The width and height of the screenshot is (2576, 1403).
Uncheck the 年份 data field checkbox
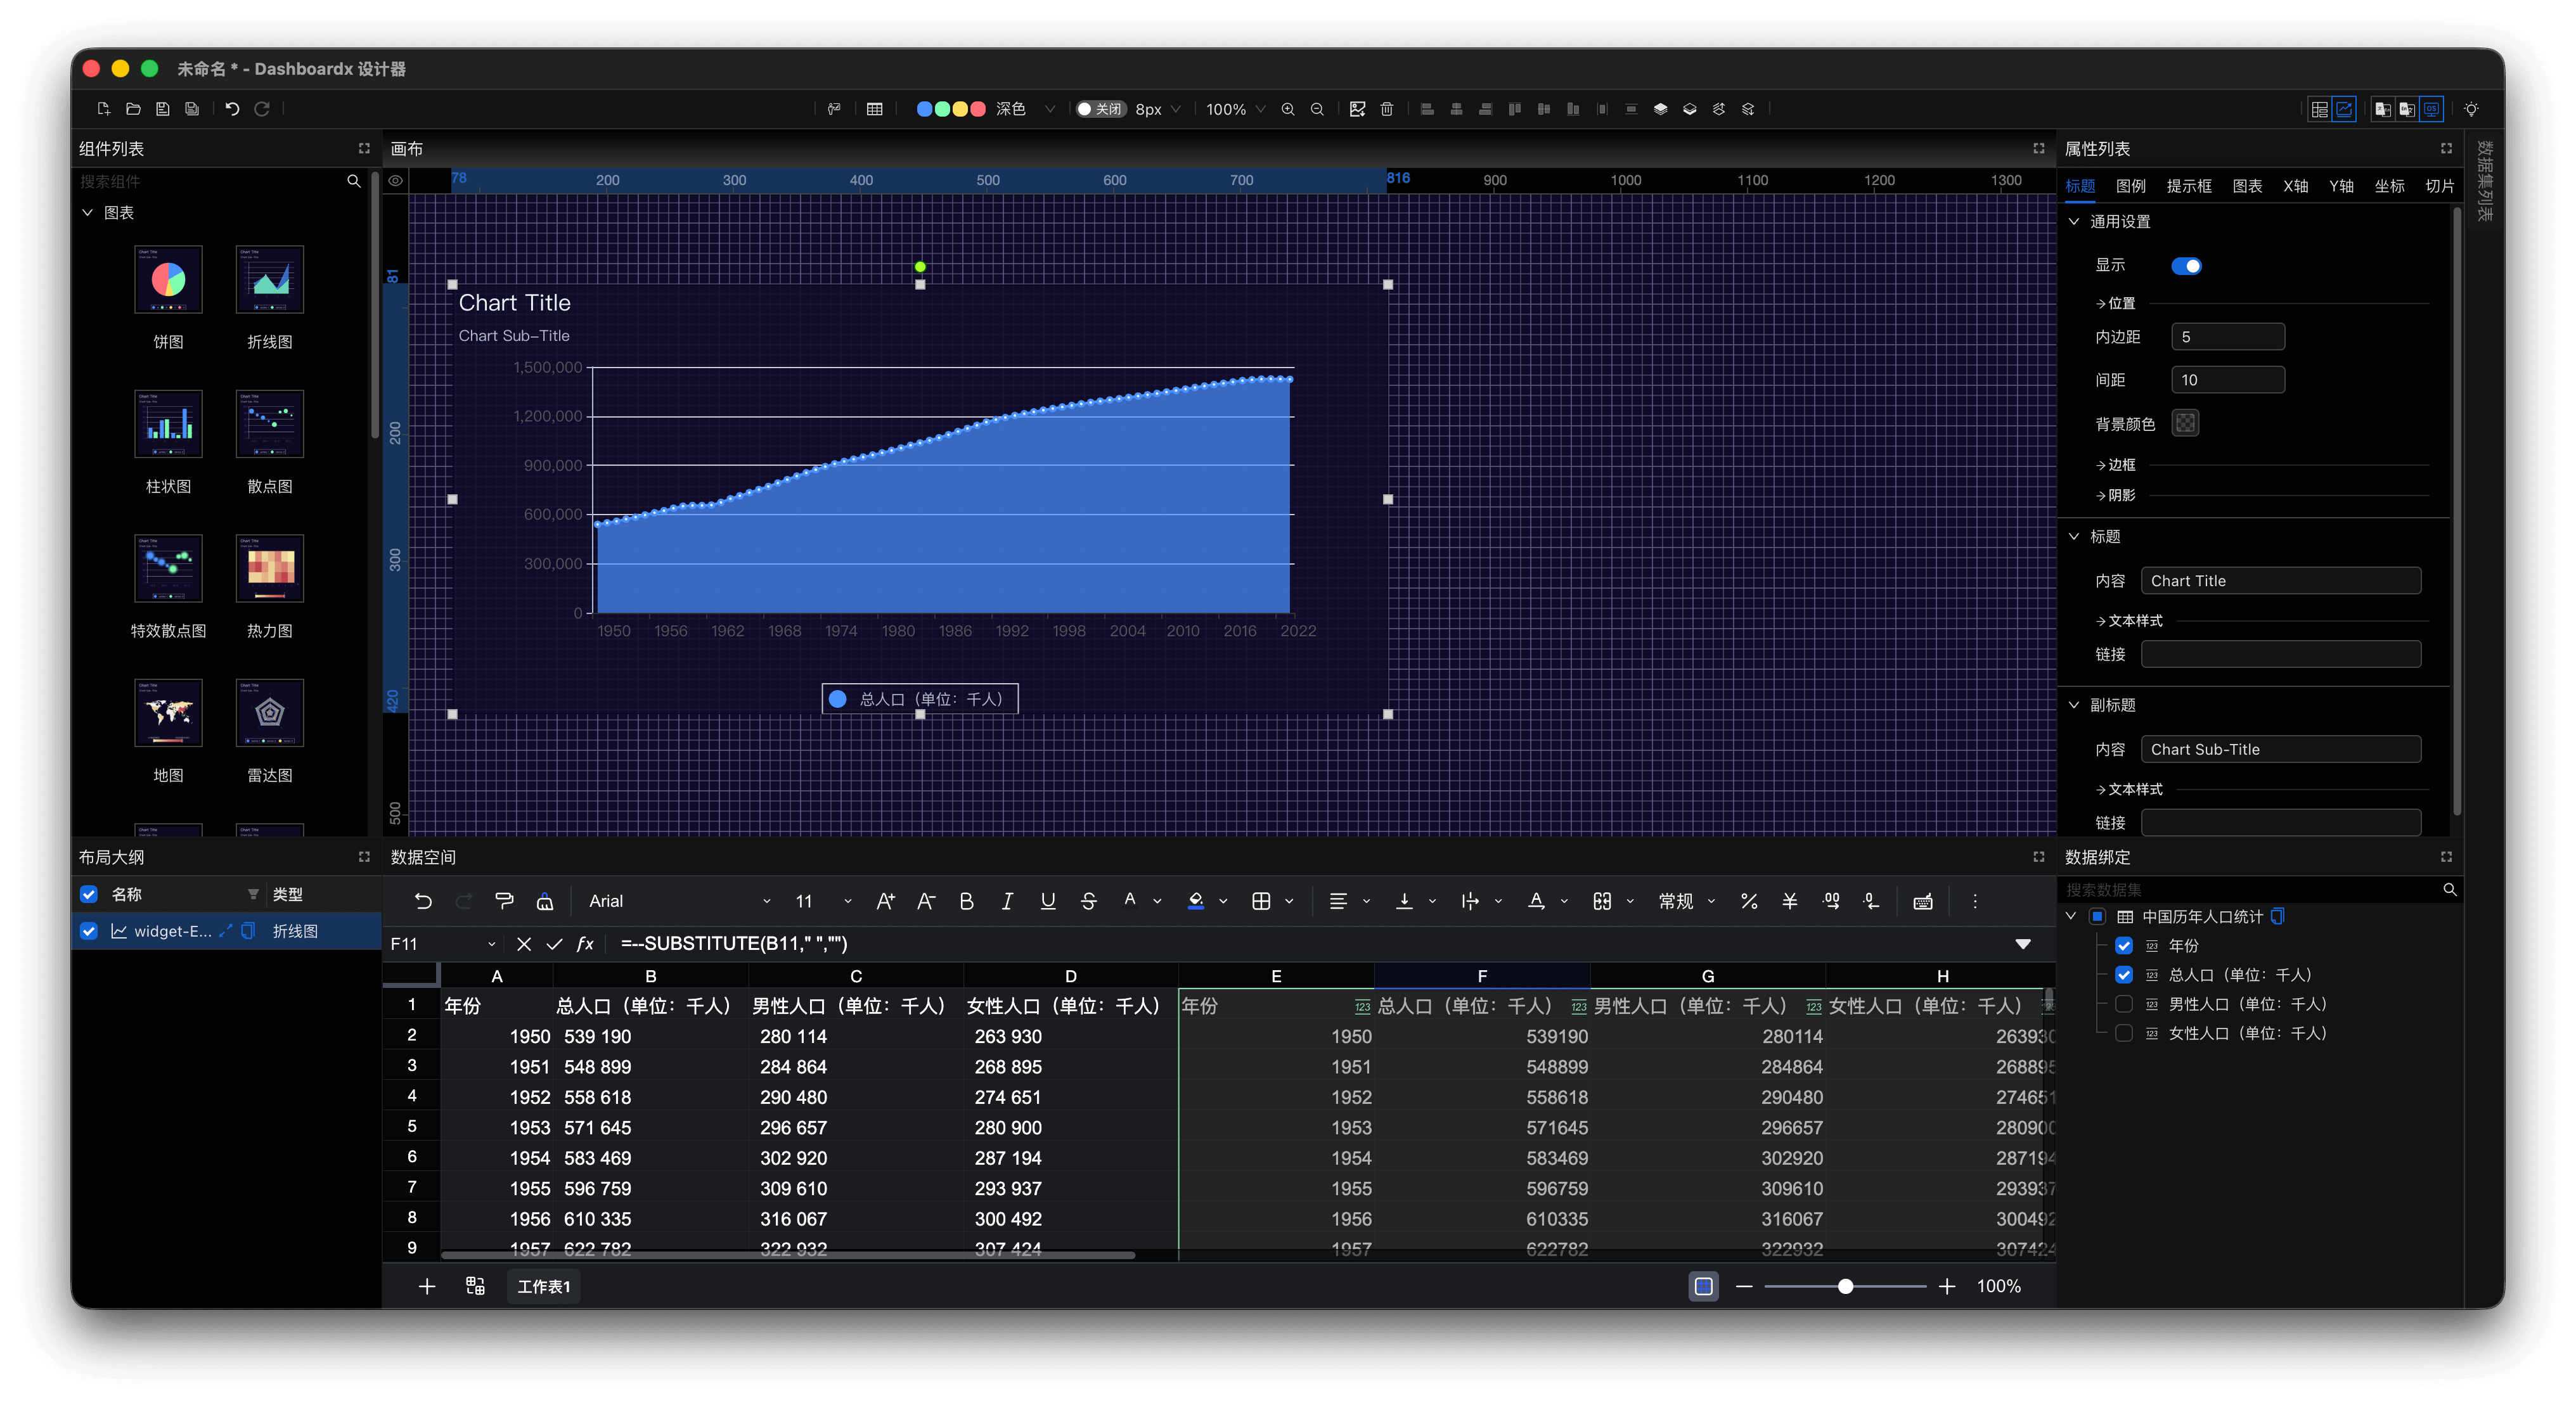click(2124, 946)
